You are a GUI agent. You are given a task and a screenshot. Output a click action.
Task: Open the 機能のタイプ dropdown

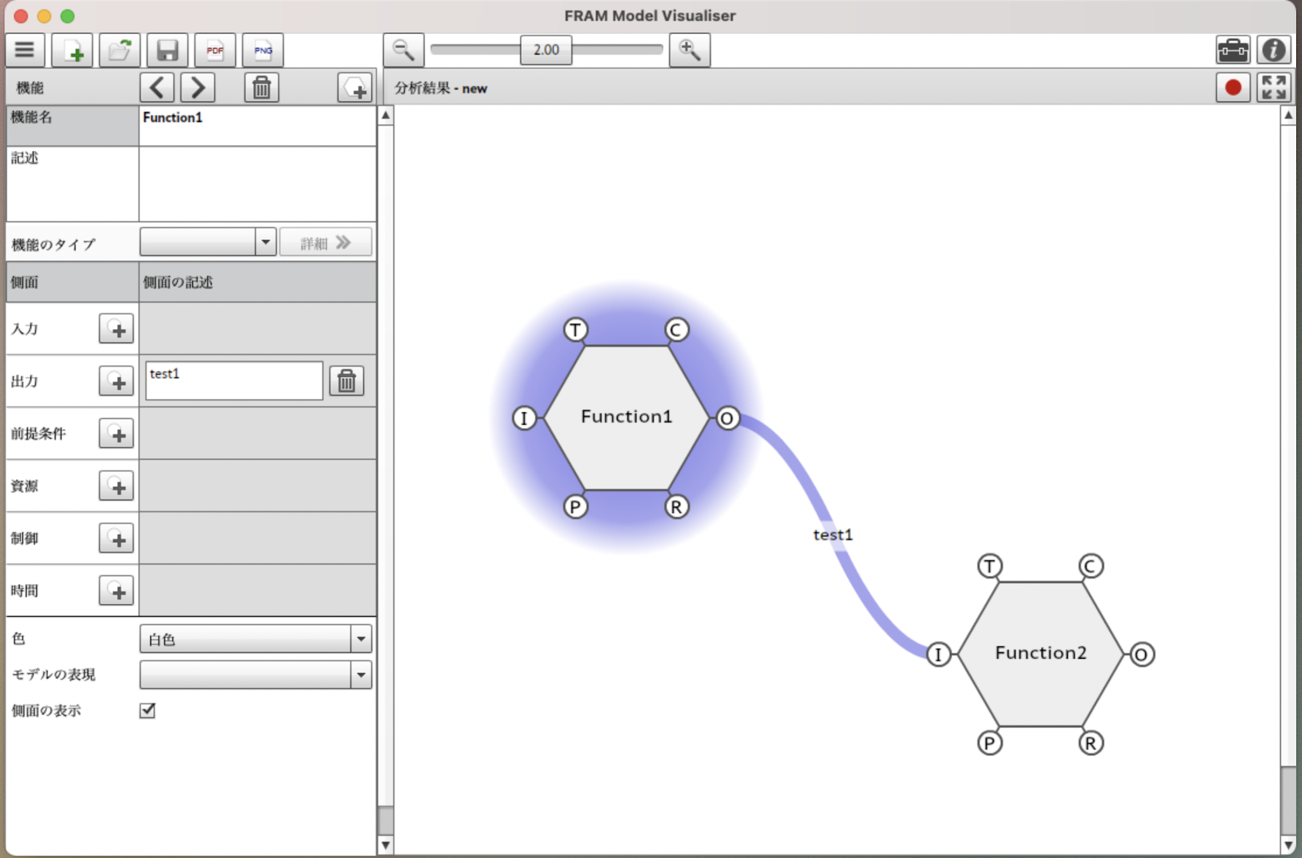tap(265, 242)
